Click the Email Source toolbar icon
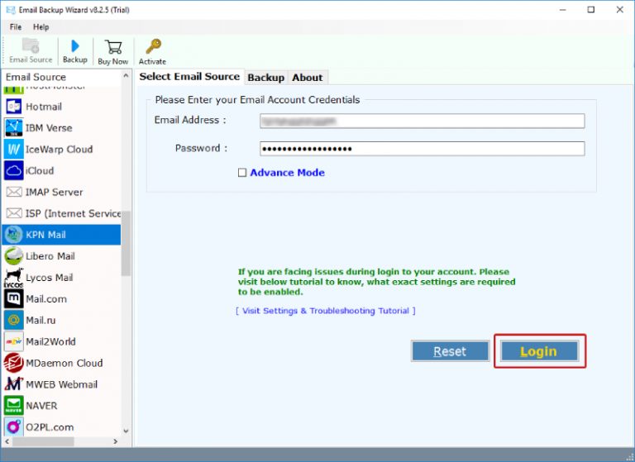 pyautogui.click(x=31, y=45)
